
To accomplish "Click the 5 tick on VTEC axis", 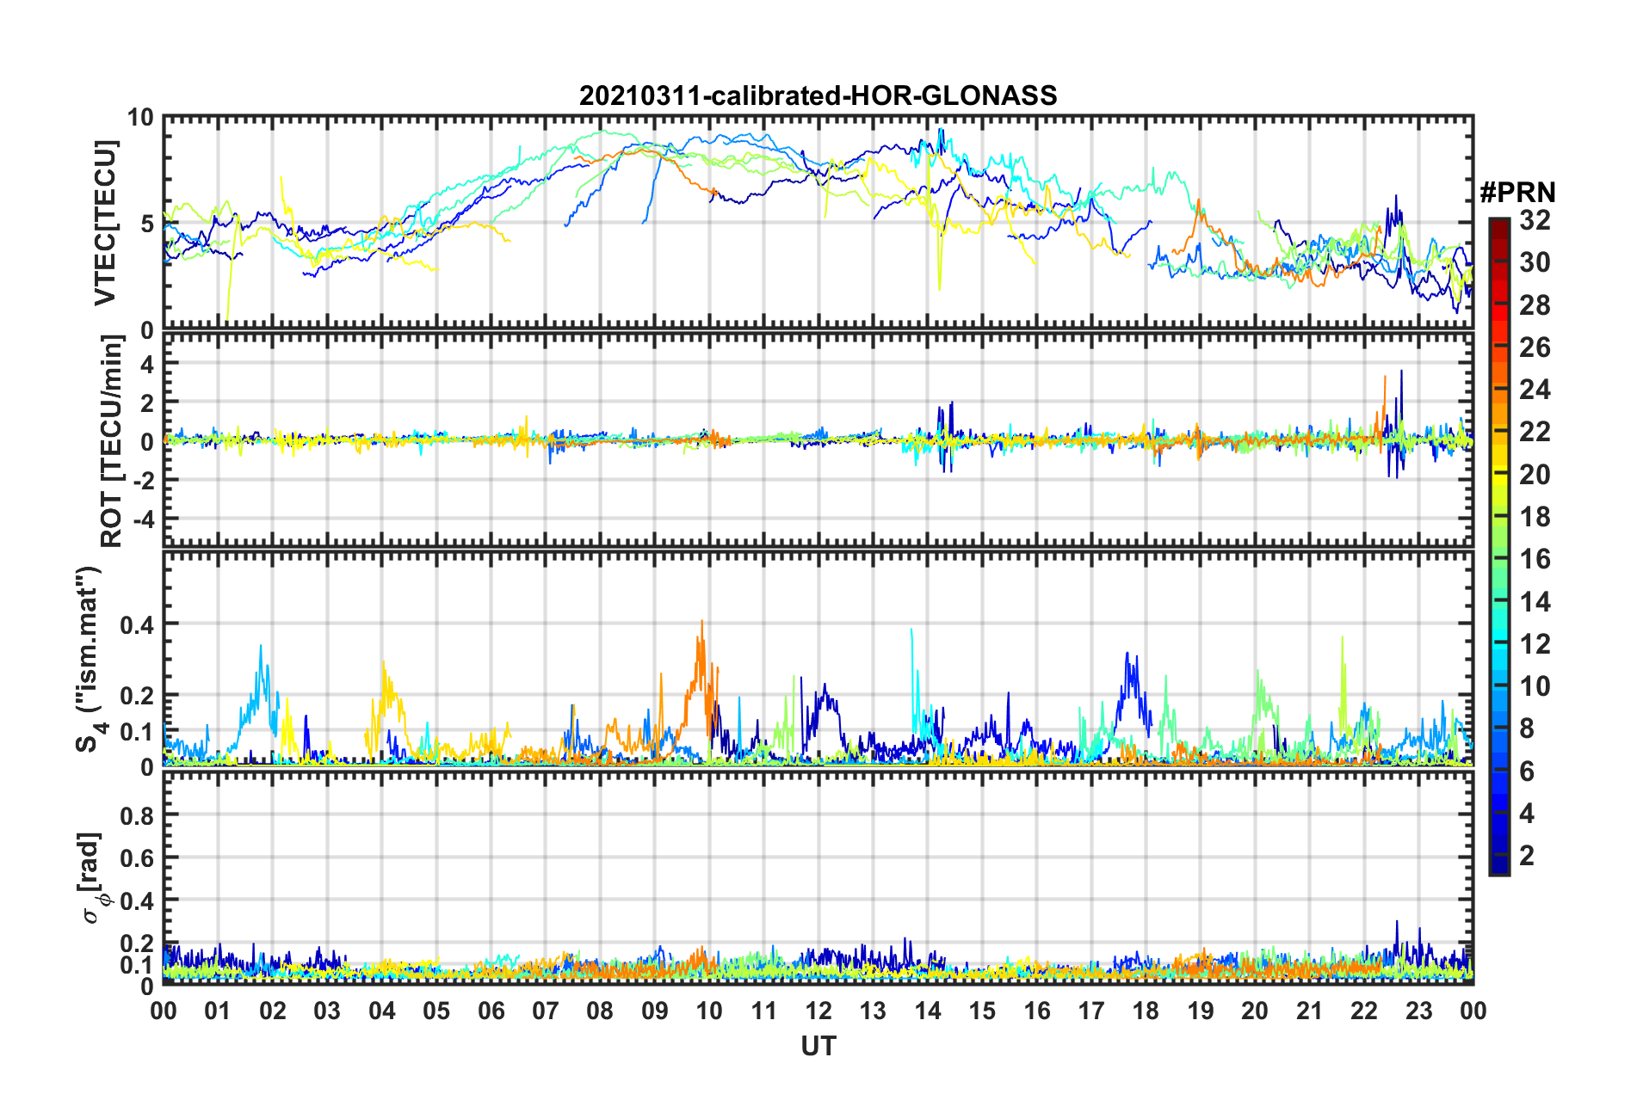I will tap(145, 224).
